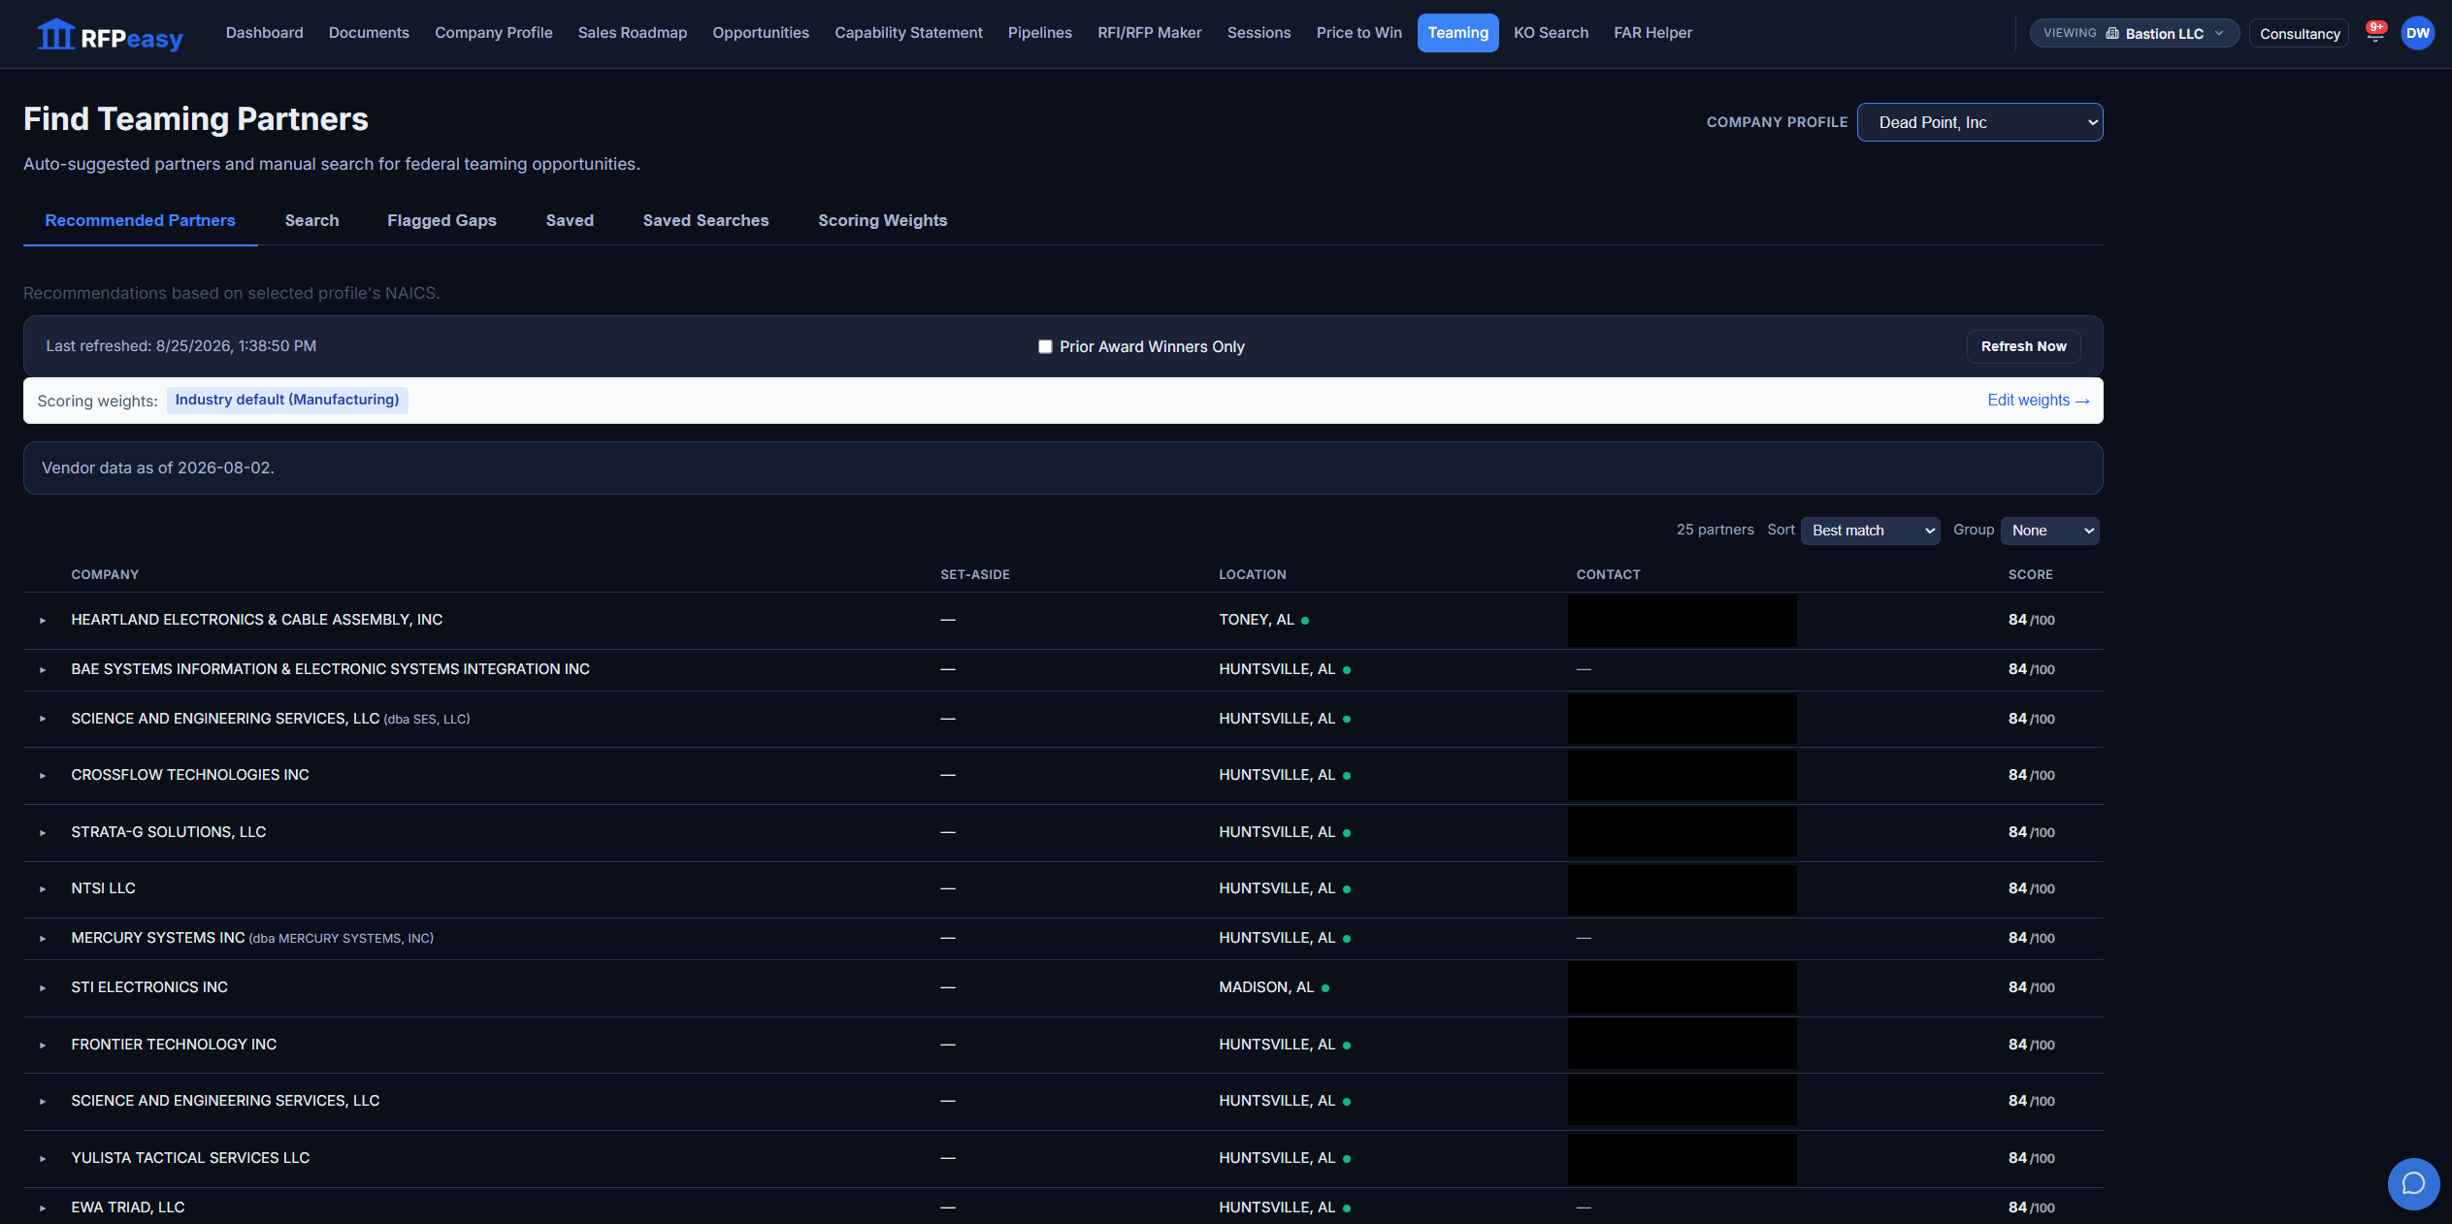This screenshot has height=1224, width=2452.
Task: Click the Score column header
Action: (x=2030, y=574)
